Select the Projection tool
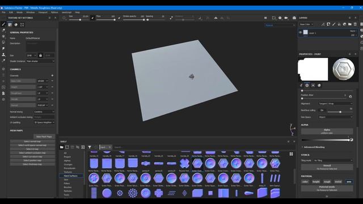Image resolution: width=363 pixels, height=204 pixels. point(3,36)
